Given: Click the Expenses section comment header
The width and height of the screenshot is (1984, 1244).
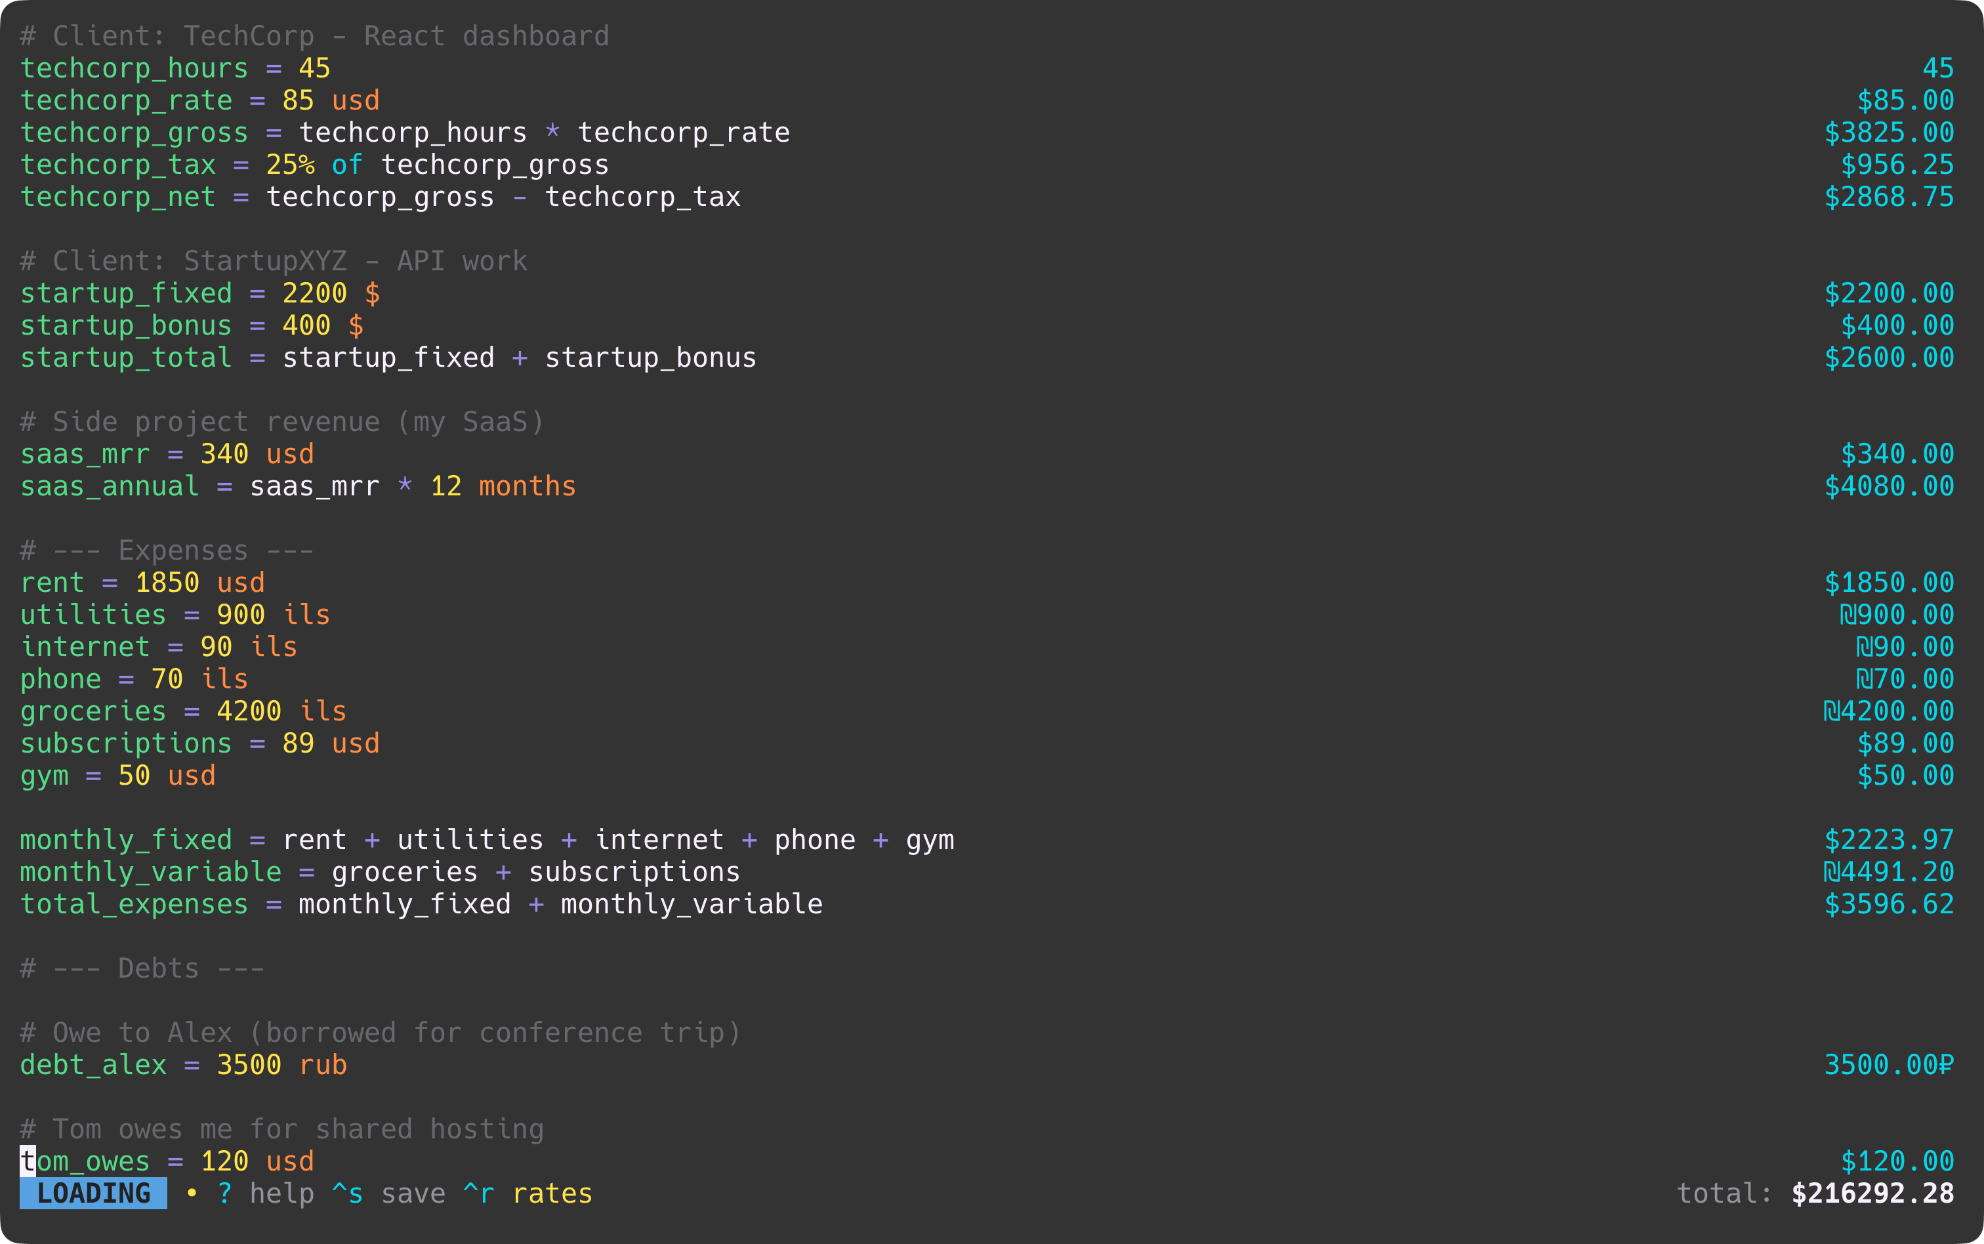Looking at the screenshot, I should (x=167, y=550).
